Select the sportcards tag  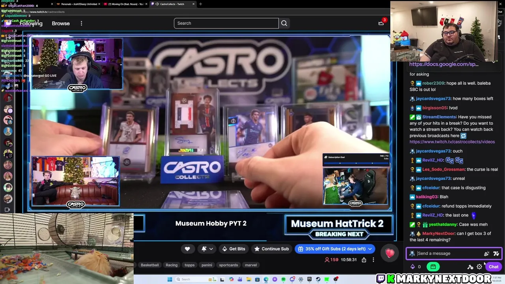coord(228,265)
